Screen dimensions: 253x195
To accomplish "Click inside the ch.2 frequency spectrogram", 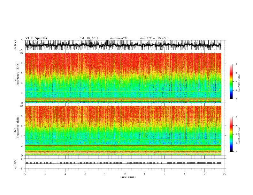I will click(123, 131).
